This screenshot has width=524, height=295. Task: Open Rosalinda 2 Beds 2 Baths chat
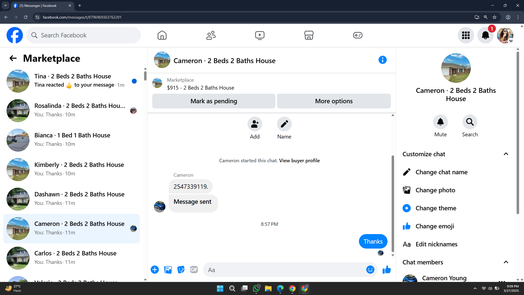pyautogui.click(x=72, y=111)
